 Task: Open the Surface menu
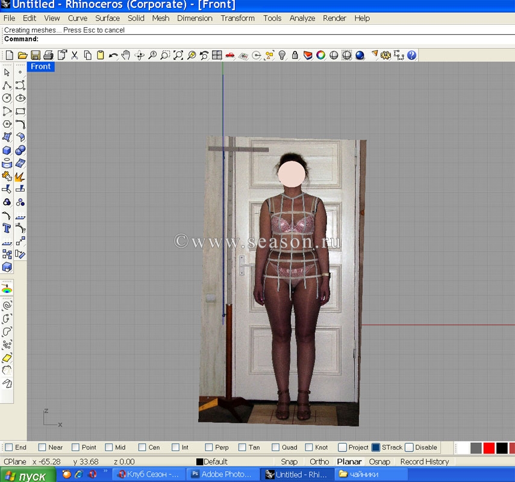click(107, 18)
